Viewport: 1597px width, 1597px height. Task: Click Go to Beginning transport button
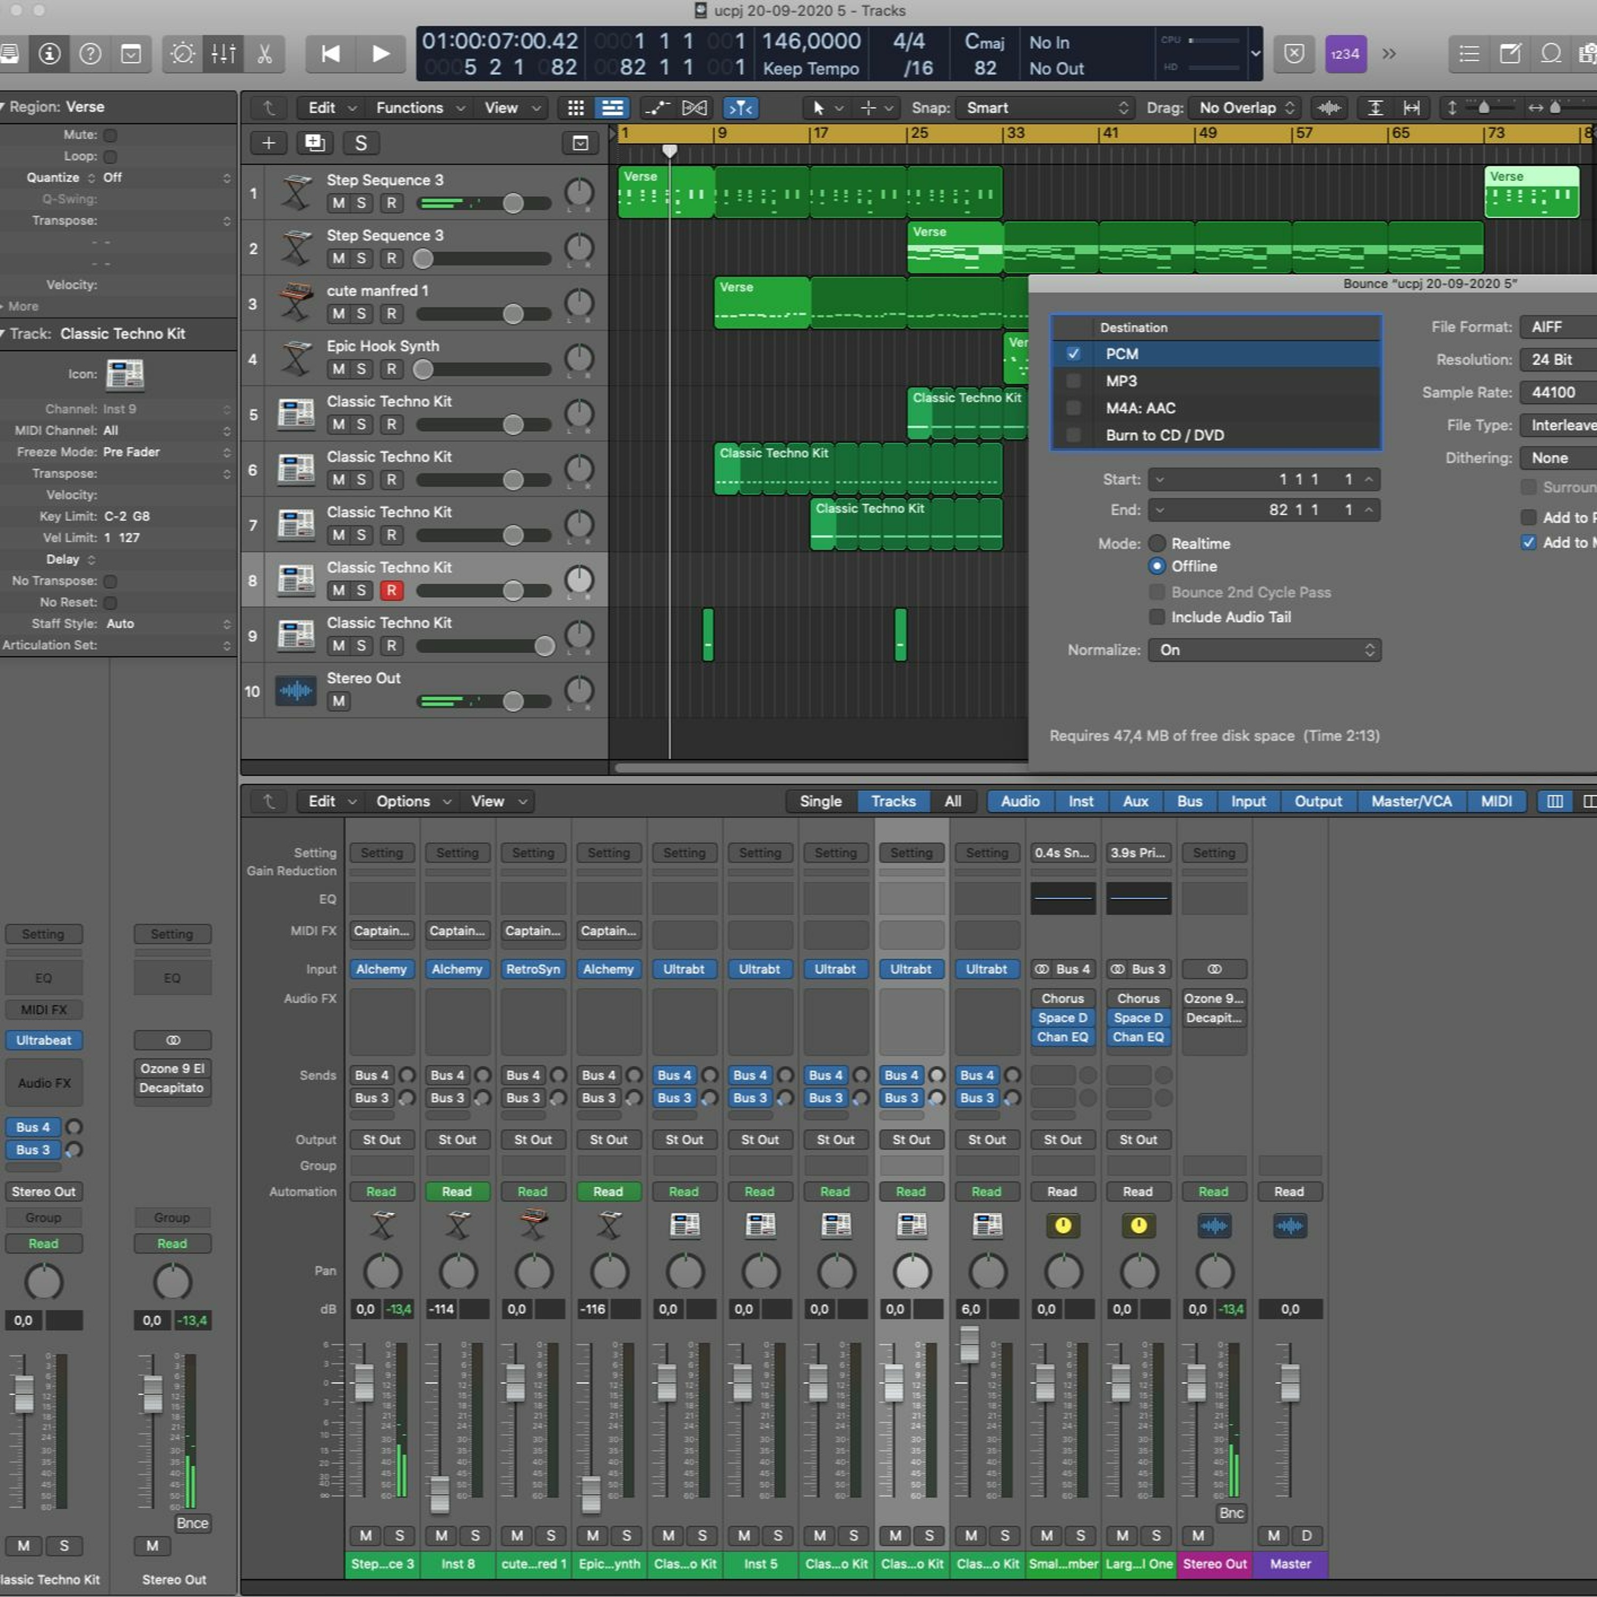[x=331, y=54]
